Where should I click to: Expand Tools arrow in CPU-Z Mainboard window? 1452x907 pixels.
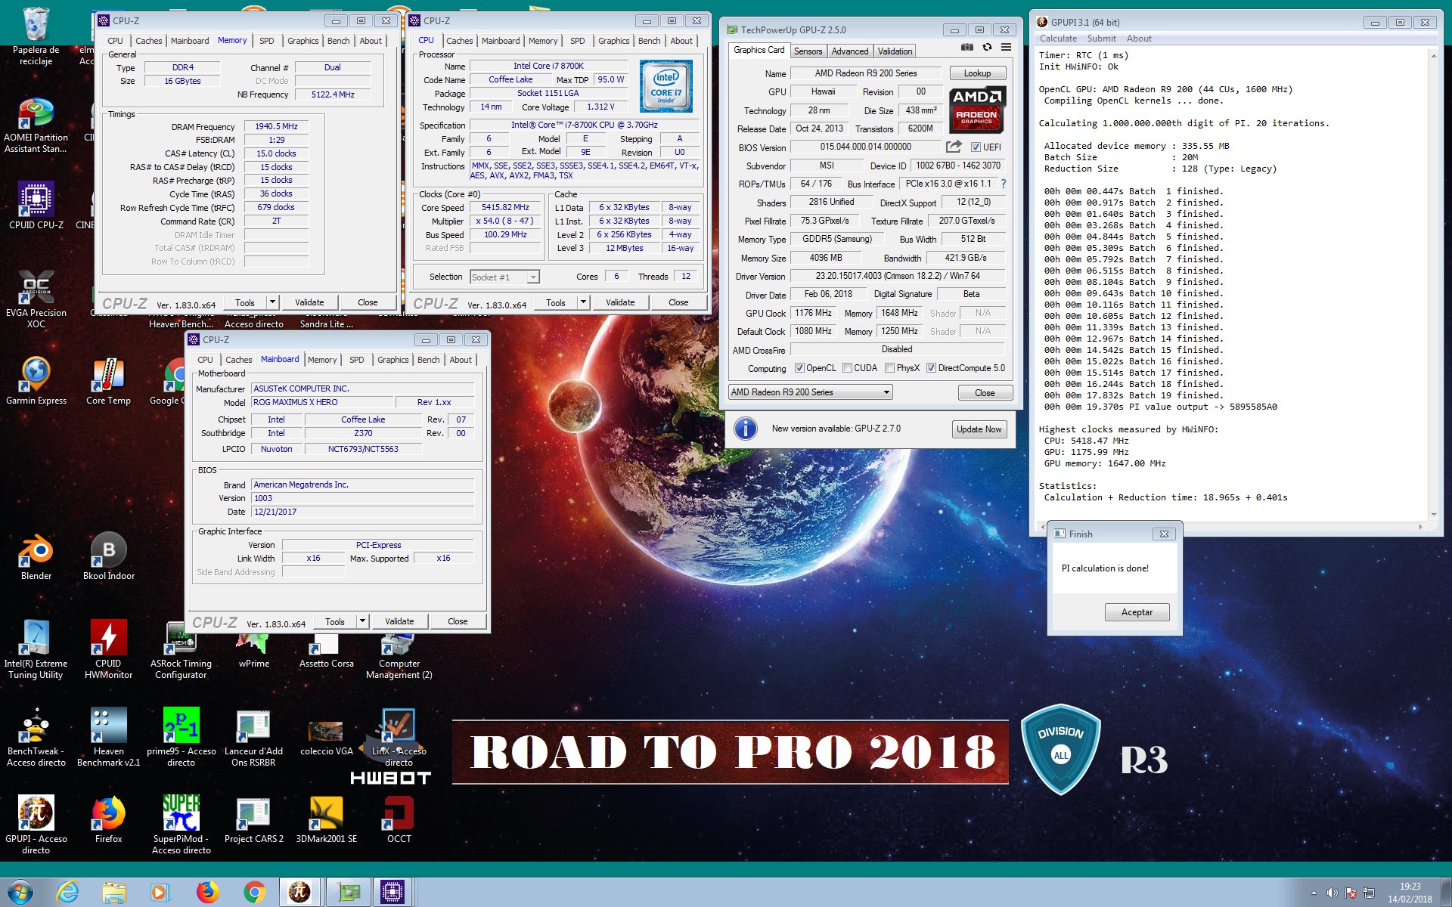(x=362, y=621)
